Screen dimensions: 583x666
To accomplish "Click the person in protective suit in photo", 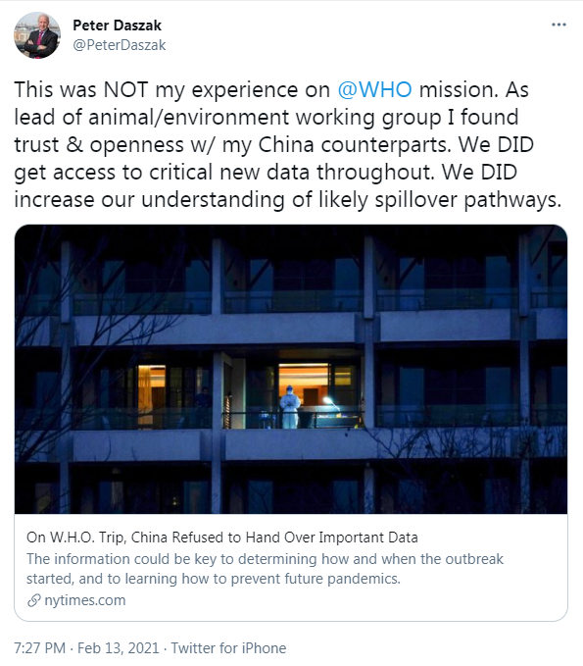I will coord(290,406).
